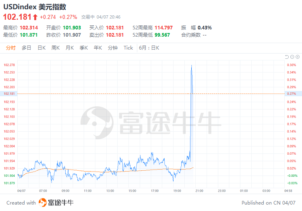302x211 pixels.
Task: Click the current price 102.181 in header
Action: click(x=17, y=17)
